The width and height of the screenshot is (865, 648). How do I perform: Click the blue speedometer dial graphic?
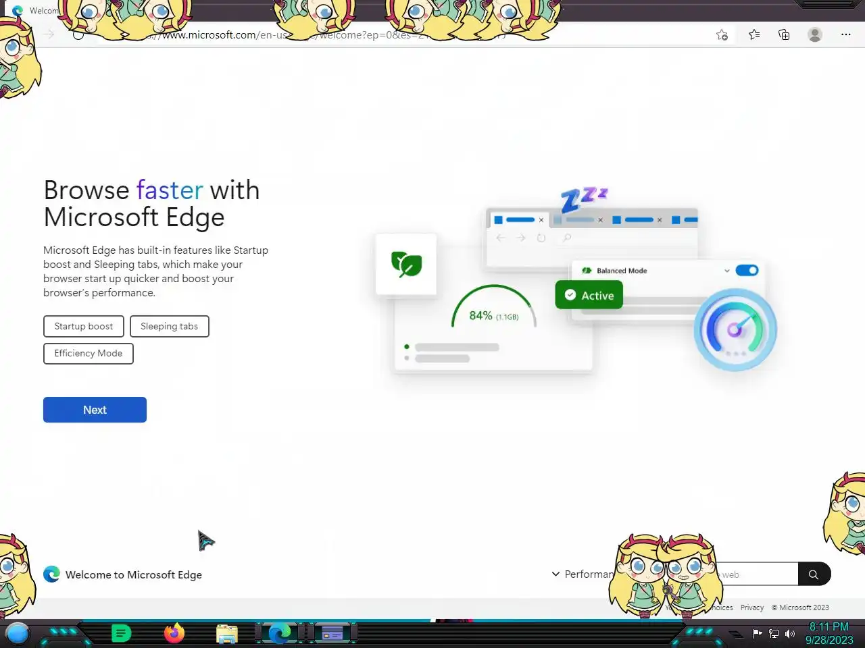click(735, 329)
